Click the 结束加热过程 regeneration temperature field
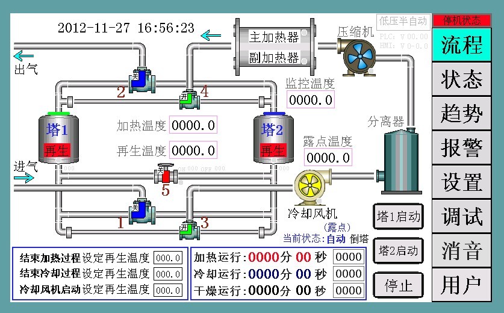Viewport: 504px width, 313px height. 168,258
